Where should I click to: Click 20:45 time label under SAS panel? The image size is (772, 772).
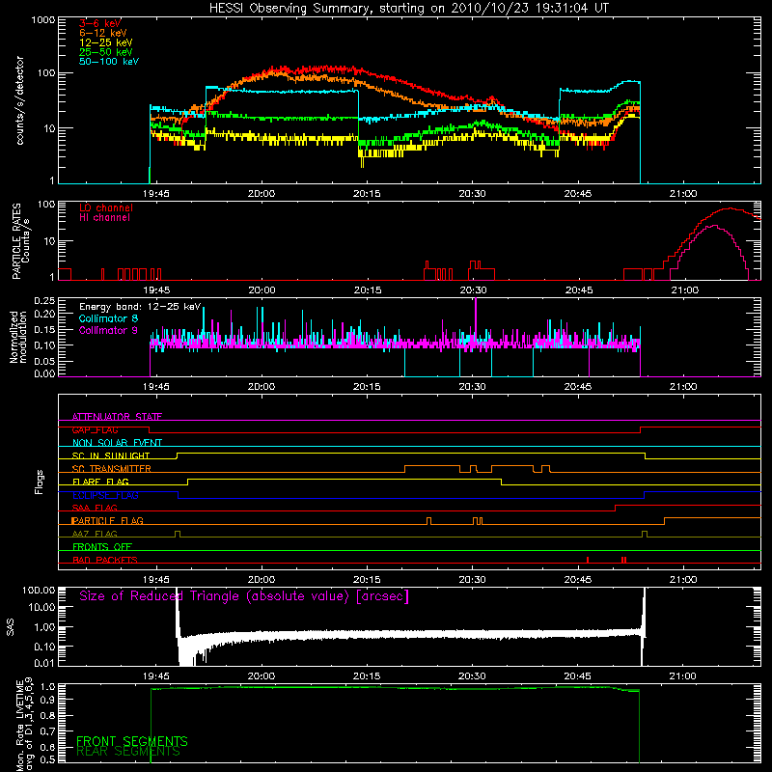[577, 676]
